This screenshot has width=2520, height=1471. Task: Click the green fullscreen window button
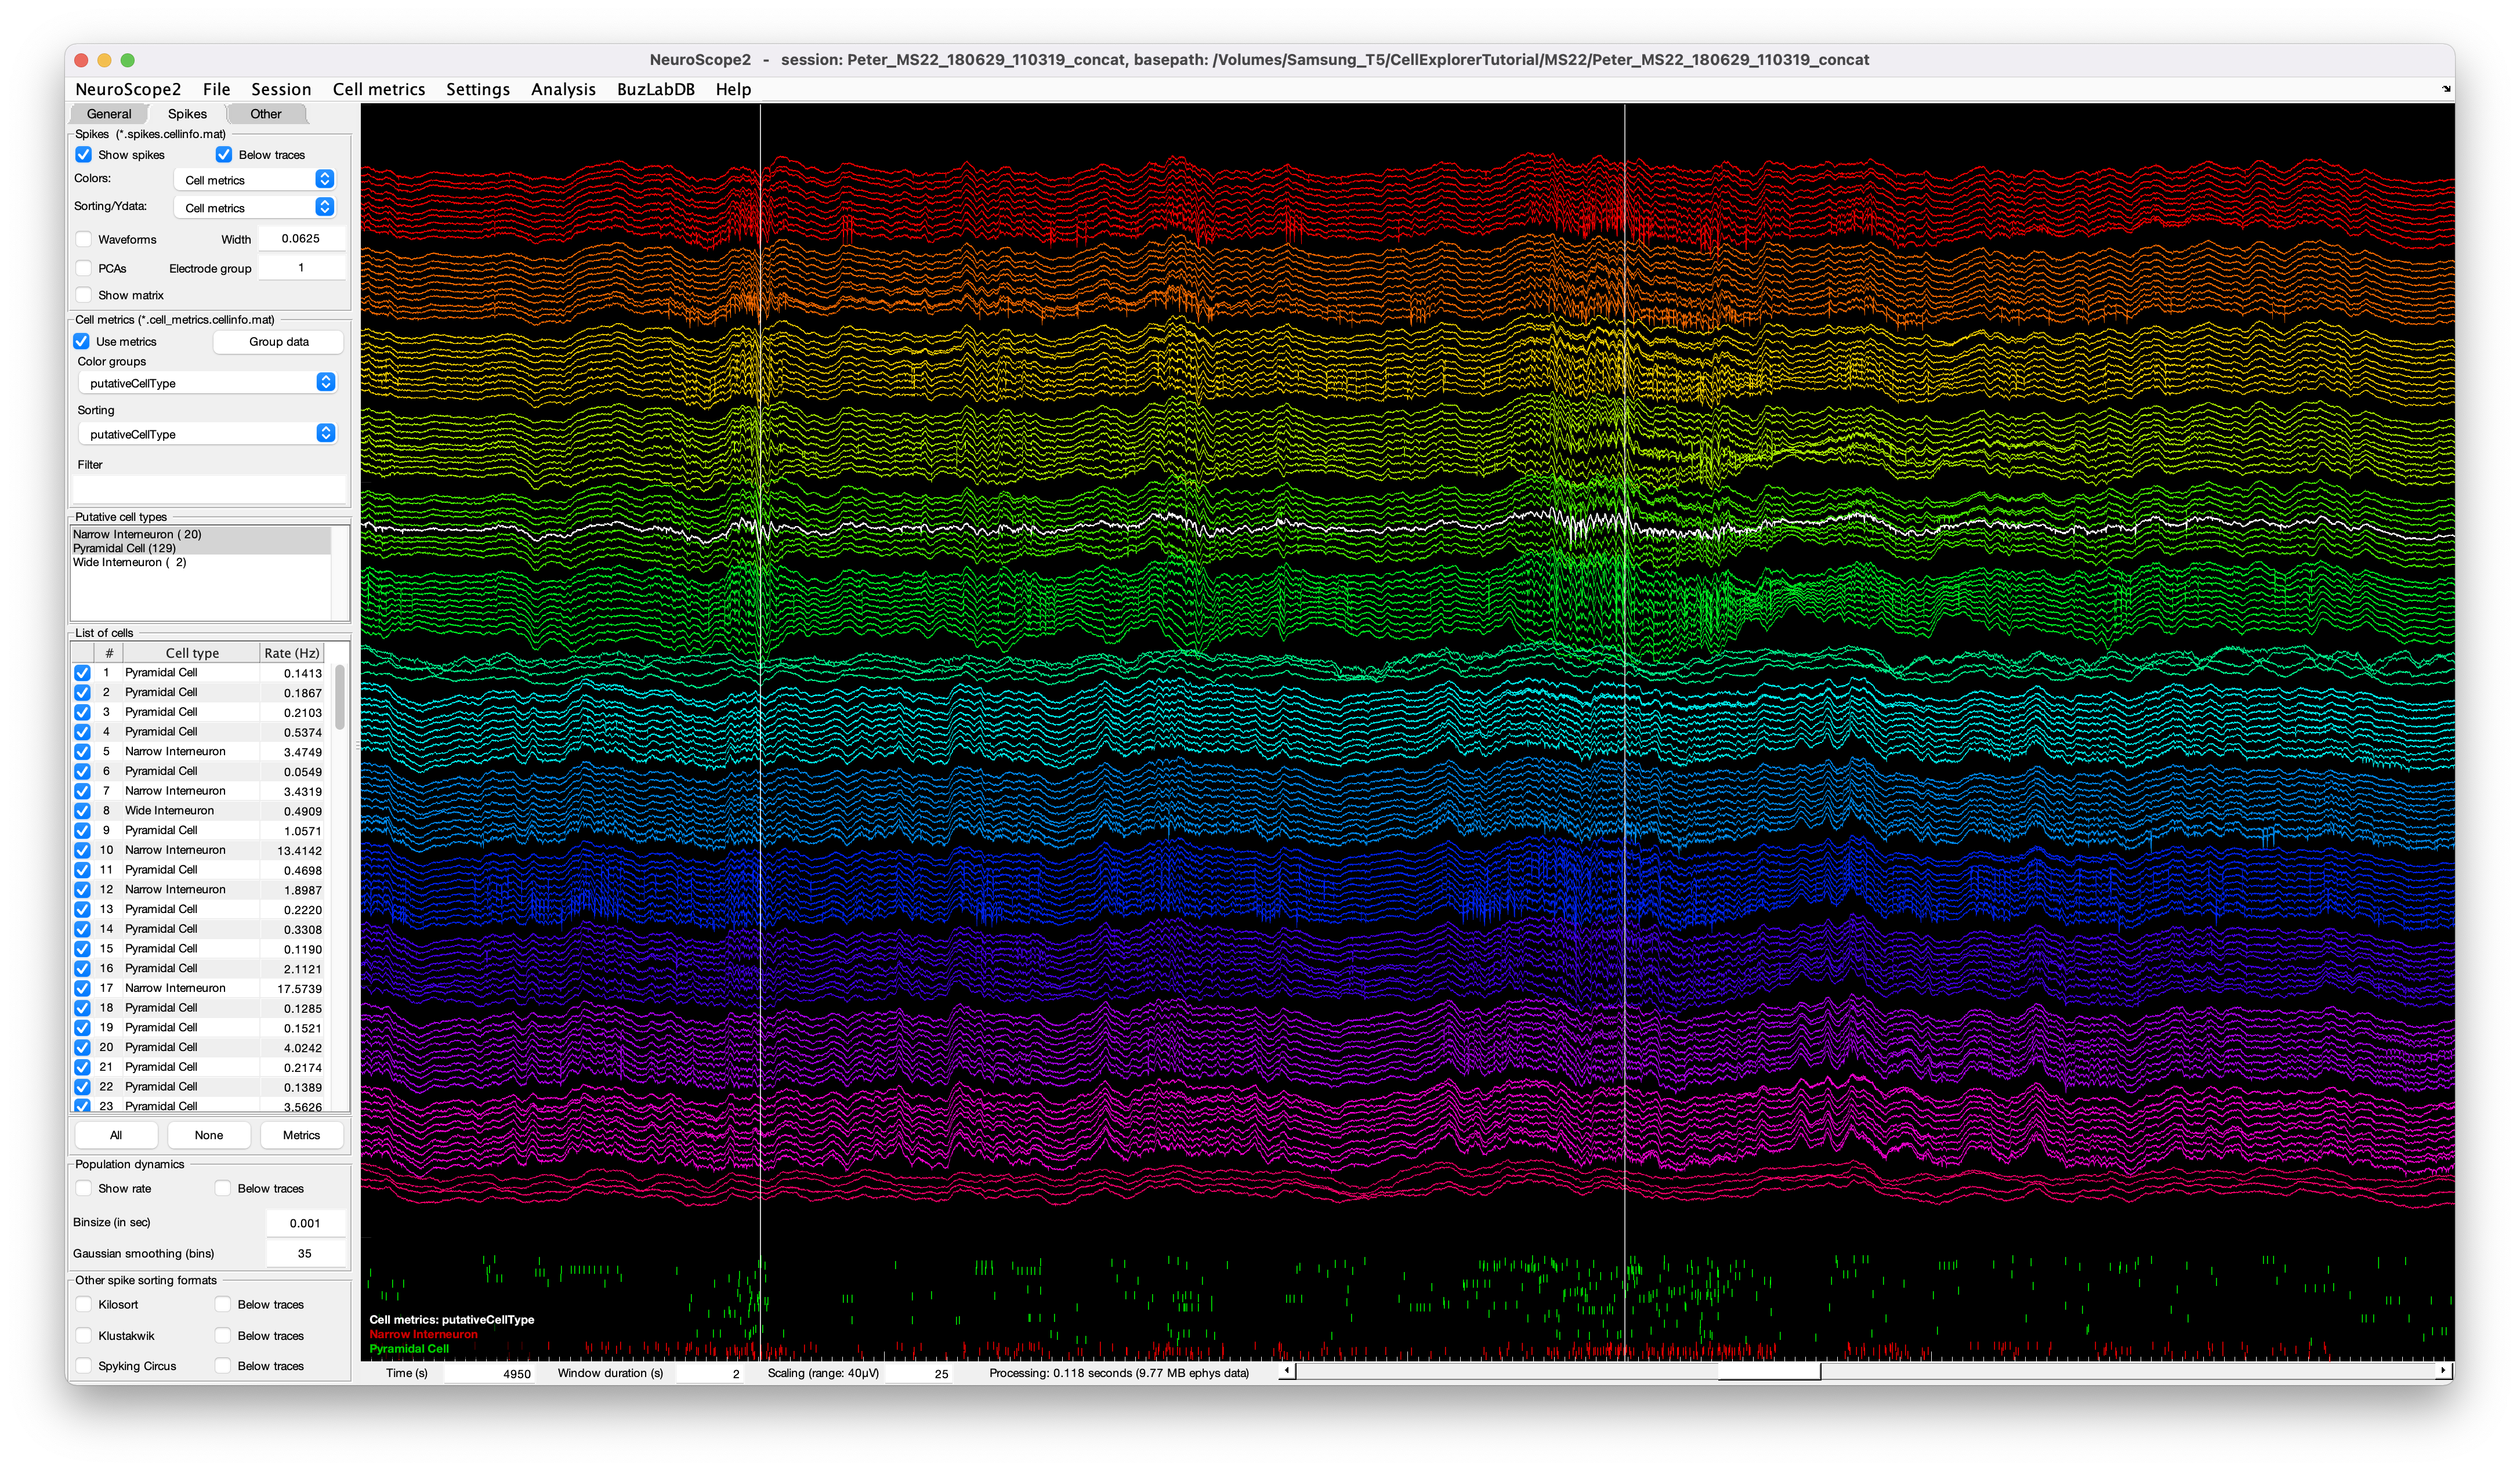(x=127, y=60)
